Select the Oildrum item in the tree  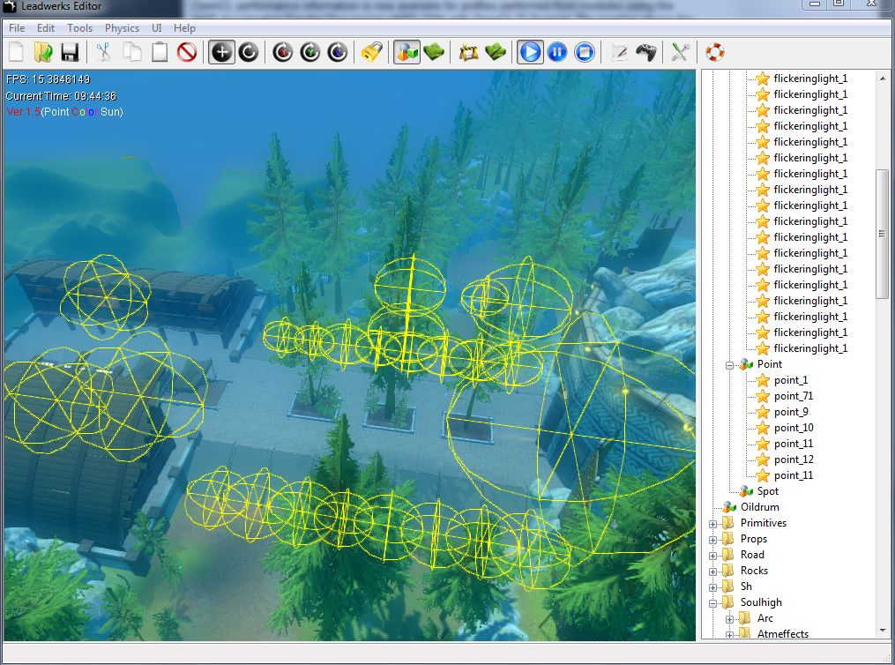click(759, 507)
